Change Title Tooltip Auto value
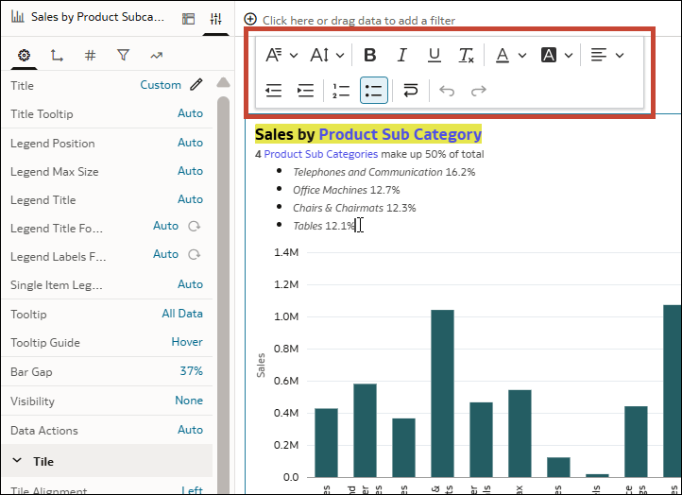The height and width of the screenshot is (495, 682). (190, 113)
